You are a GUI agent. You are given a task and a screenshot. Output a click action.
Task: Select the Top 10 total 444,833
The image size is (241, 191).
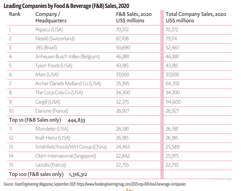click(x=76, y=120)
